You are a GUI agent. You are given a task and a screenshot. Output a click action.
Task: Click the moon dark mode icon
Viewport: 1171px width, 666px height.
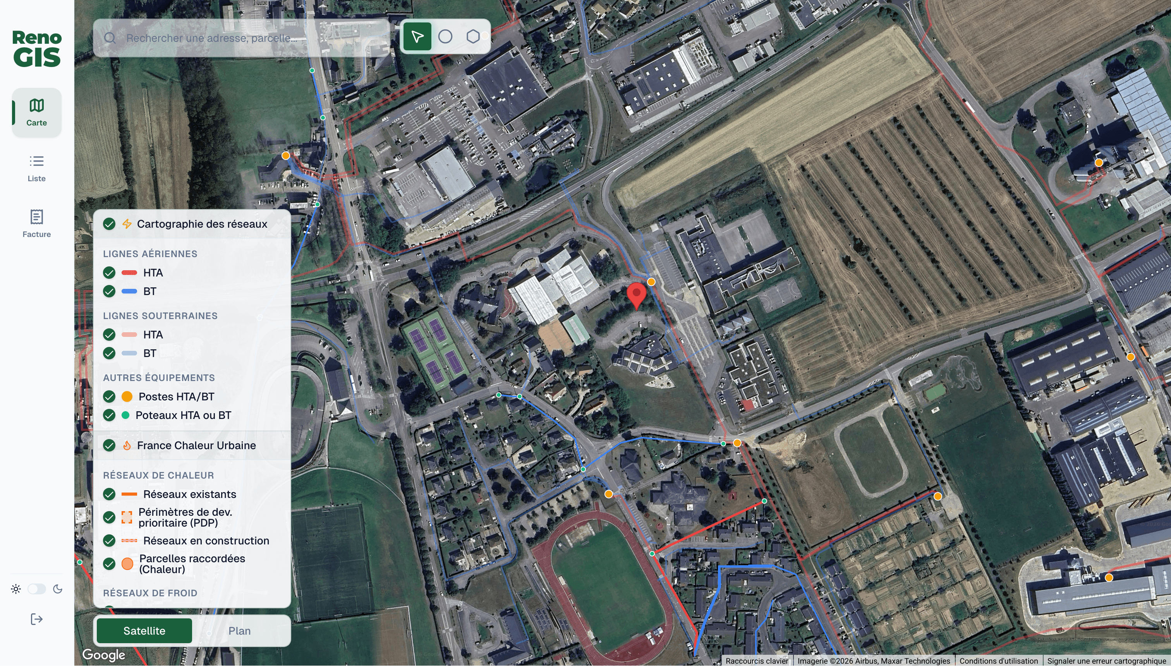[58, 589]
